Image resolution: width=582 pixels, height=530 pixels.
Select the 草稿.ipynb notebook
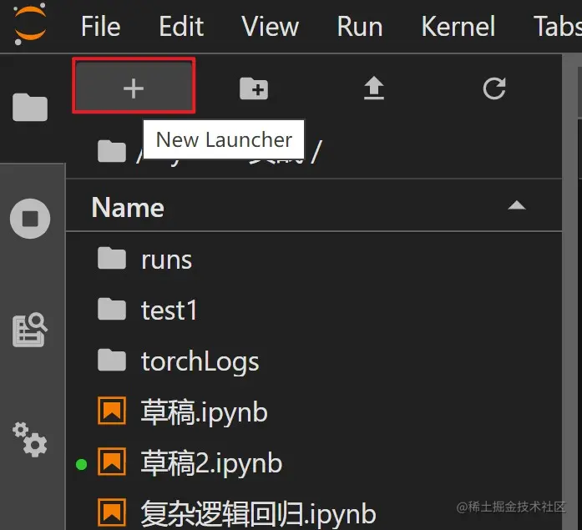pos(314,411)
